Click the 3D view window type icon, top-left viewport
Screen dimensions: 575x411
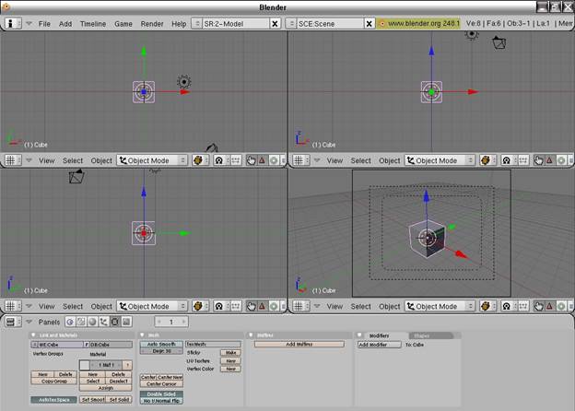(11, 160)
